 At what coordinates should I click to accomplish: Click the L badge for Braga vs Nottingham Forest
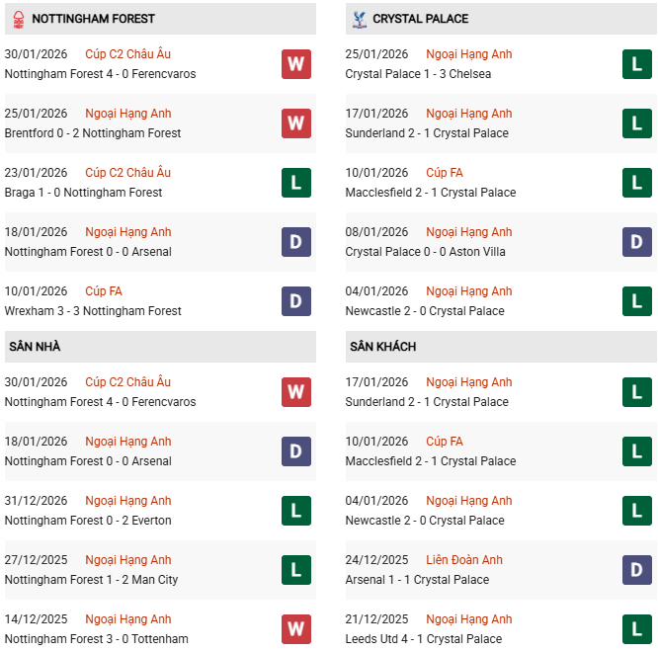(296, 183)
